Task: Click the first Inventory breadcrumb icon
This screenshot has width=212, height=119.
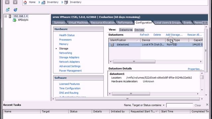Action: tap(43, 2)
